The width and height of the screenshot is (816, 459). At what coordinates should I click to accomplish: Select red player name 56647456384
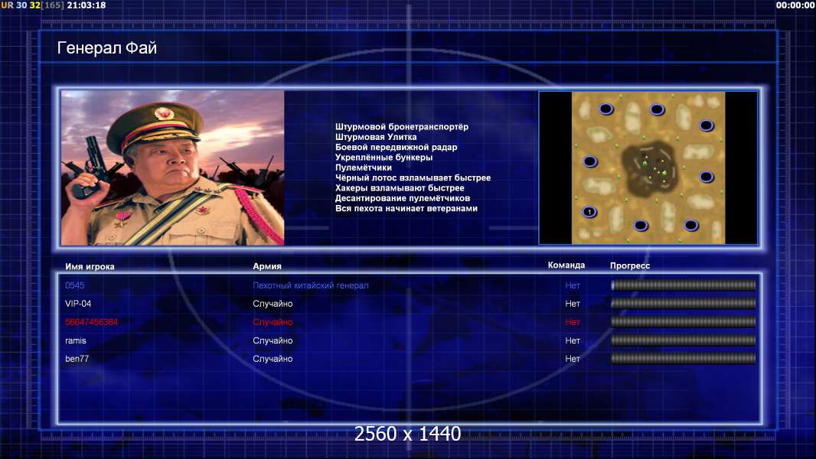92,322
